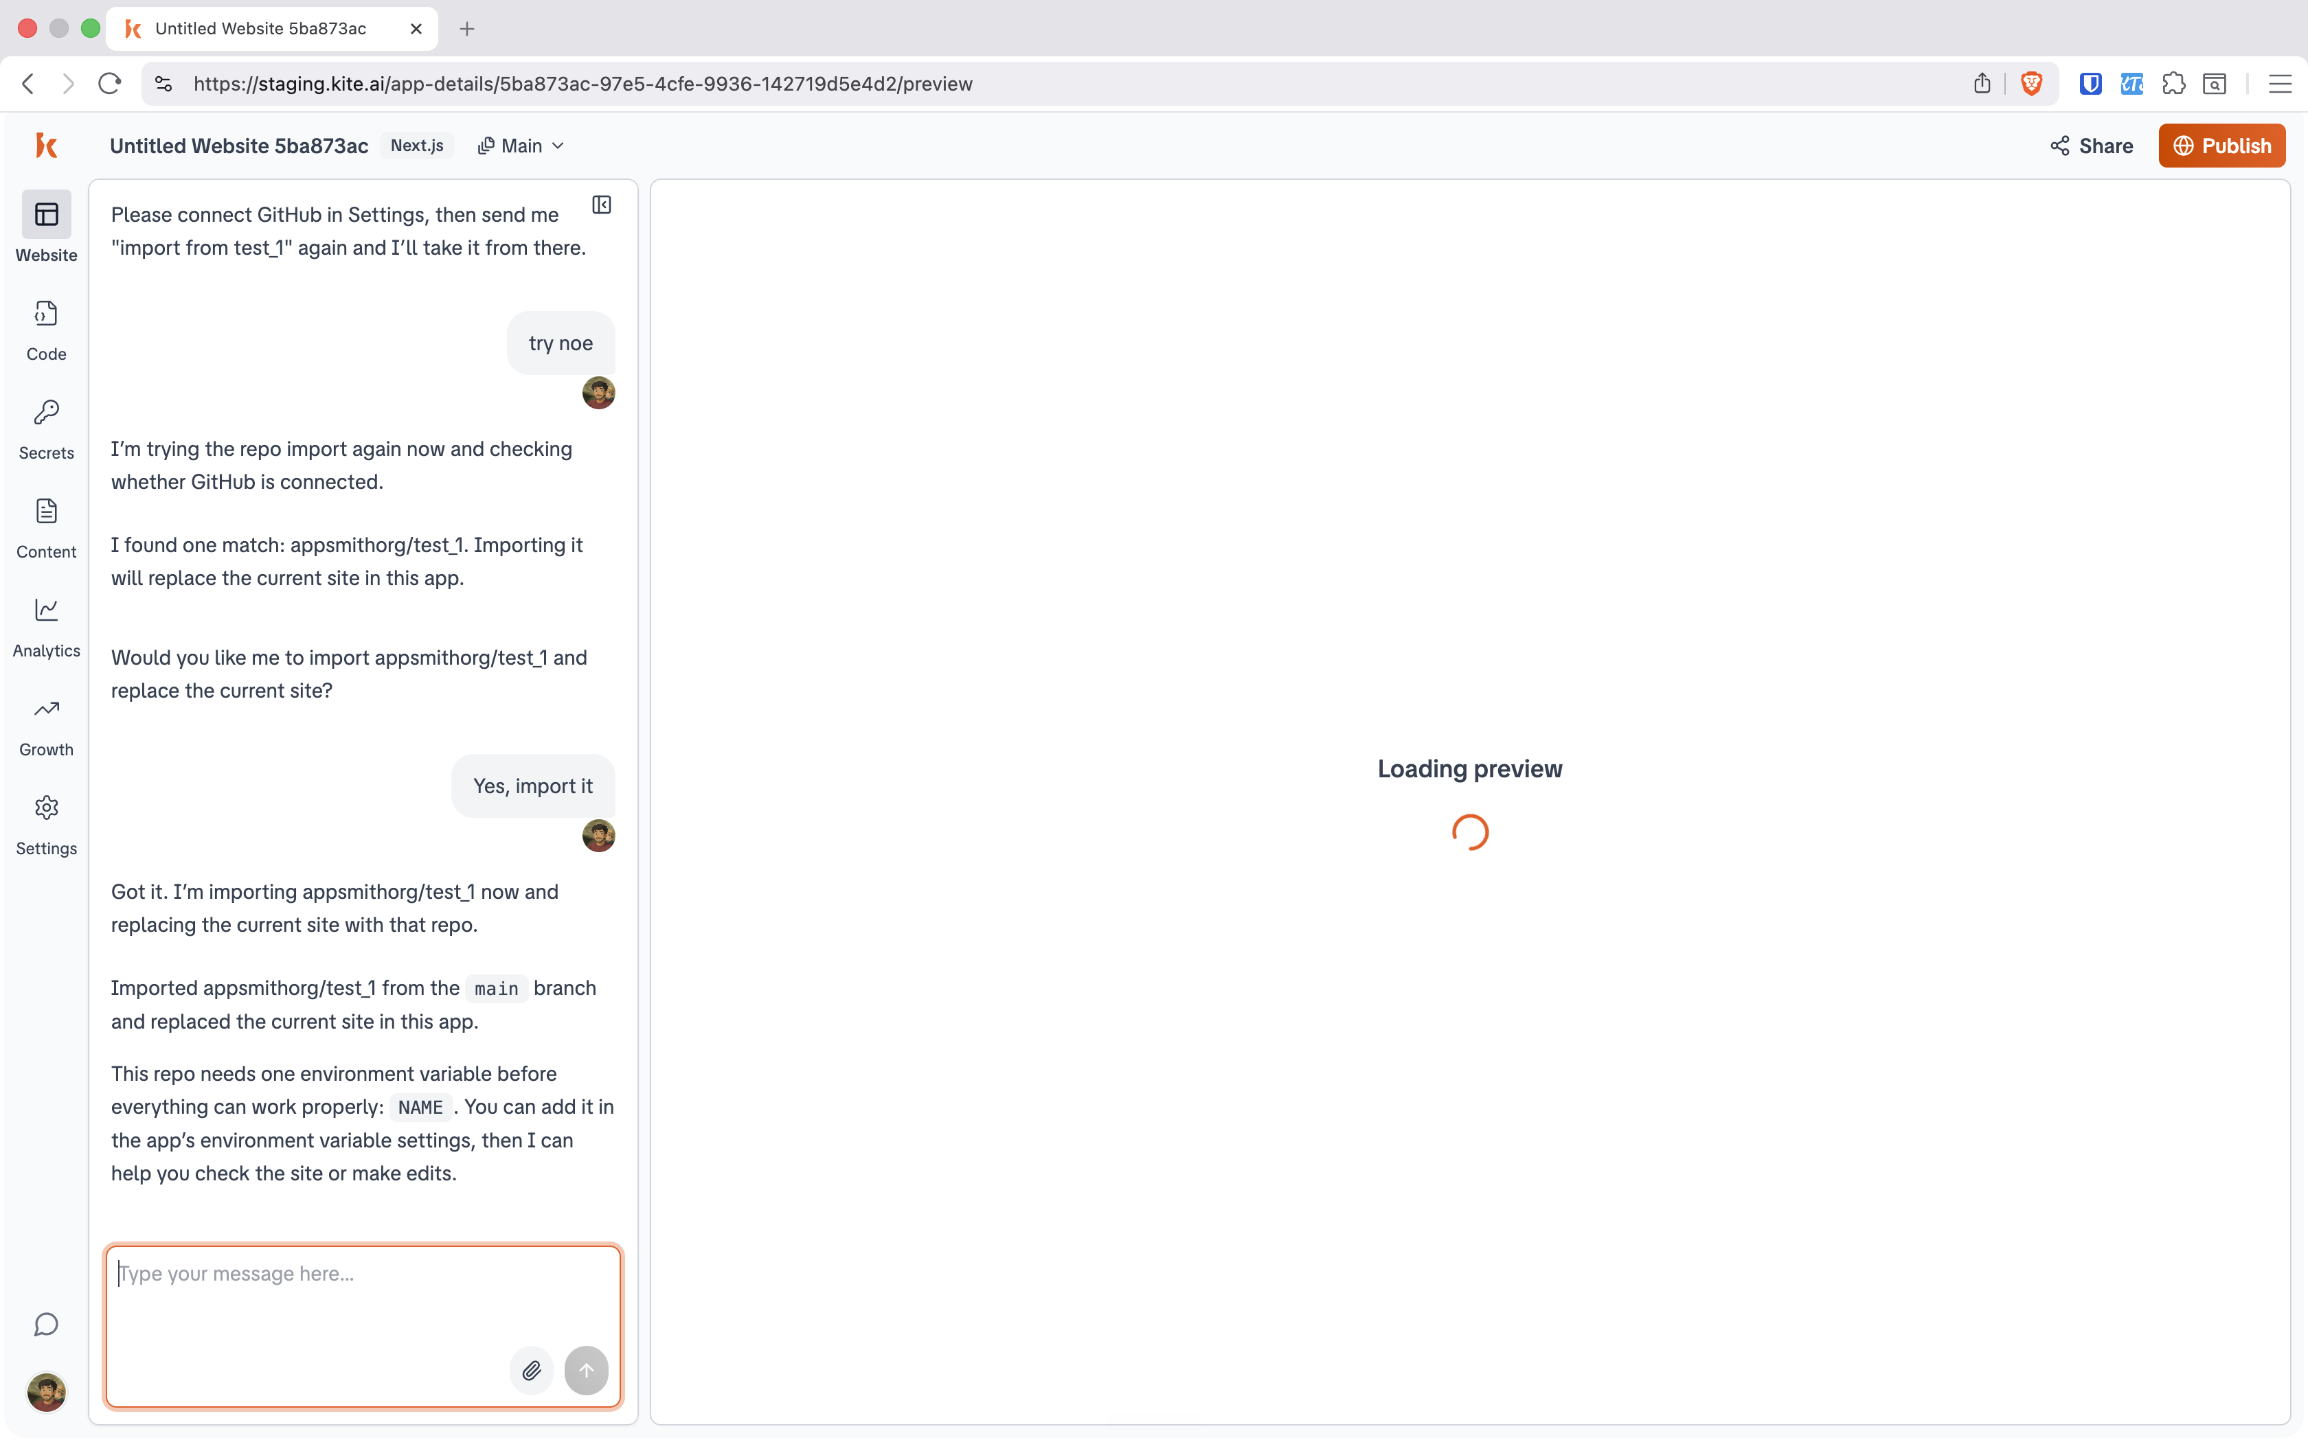This screenshot has height=1442, width=2308.
Task: Go forward using browser forward arrow
Action: [x=68, y=84]
